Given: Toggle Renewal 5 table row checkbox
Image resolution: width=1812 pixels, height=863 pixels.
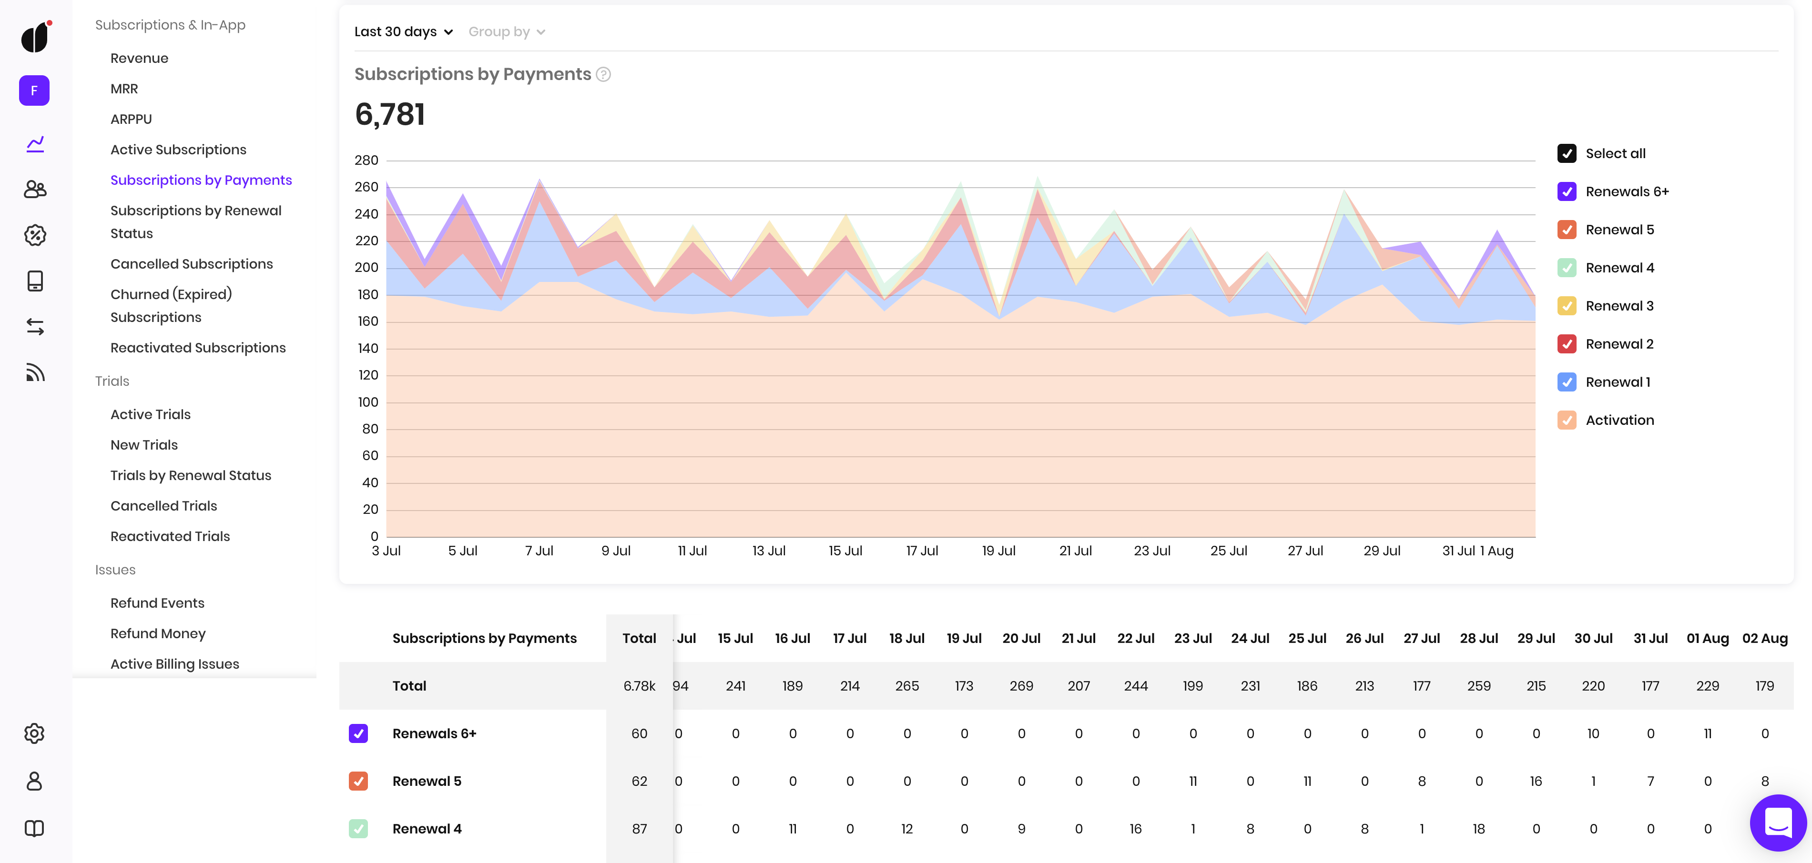Looking at the screenshot, I should coord(358,781).
